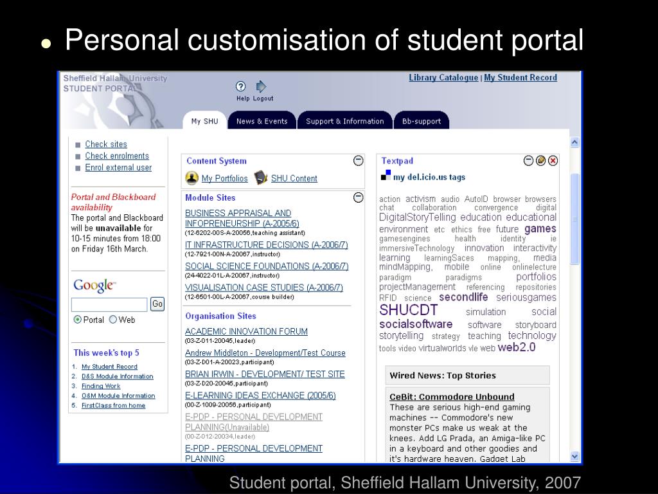This screenshot has height=494, width=658.
Task: Click the Go search button
Action: point(157,304)
